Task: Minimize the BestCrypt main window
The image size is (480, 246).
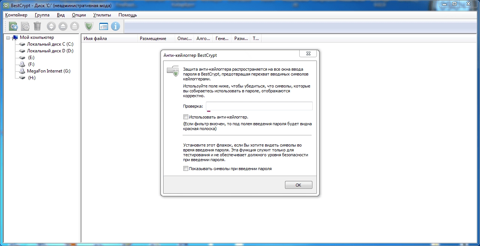Action: pyautogui.click(x=444, y=4)
